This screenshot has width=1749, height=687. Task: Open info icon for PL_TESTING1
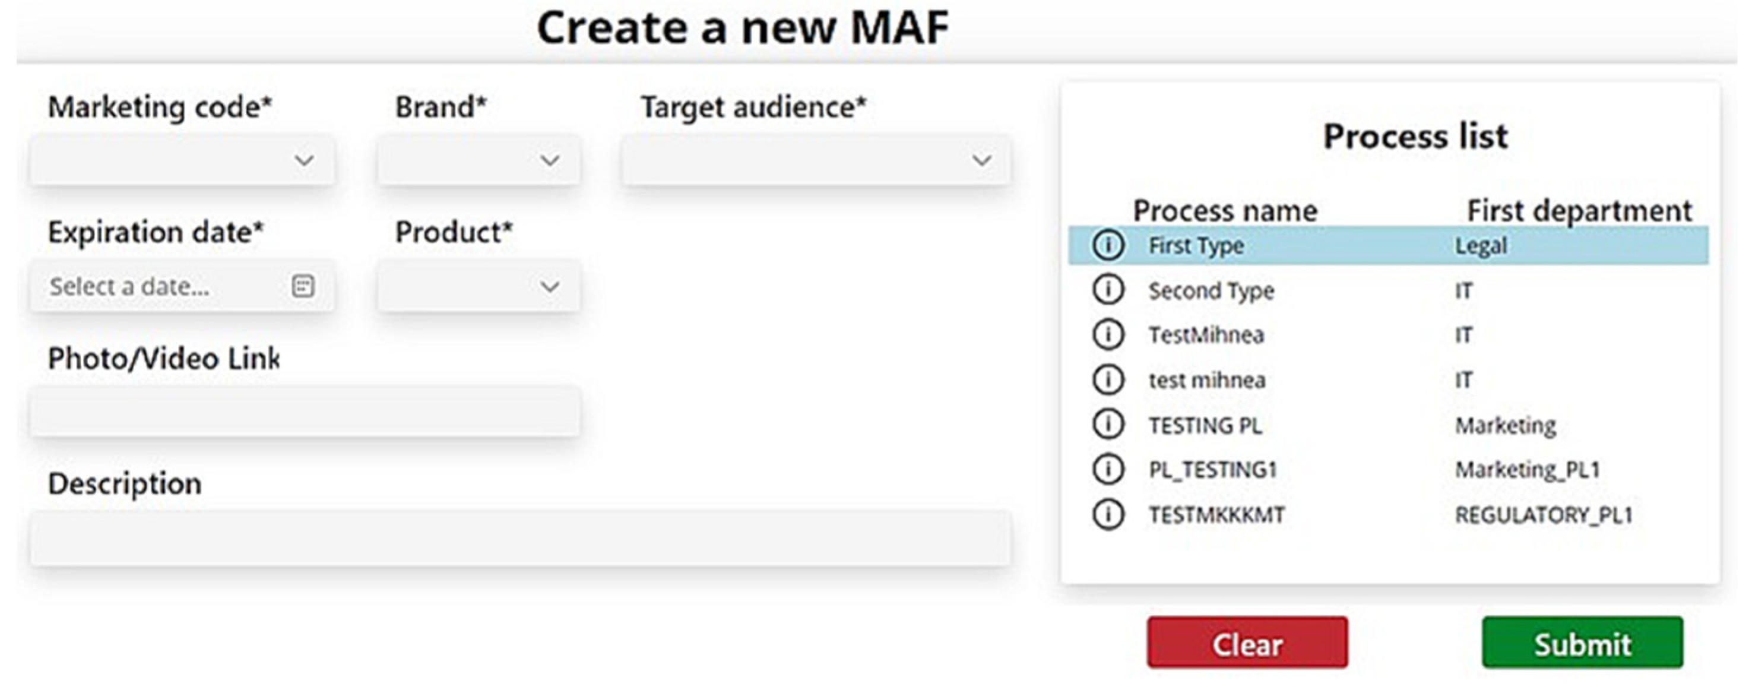coord(1108,469)
